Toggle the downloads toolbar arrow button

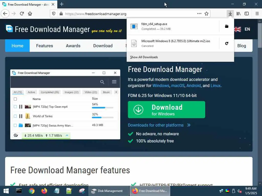[x=230, y=14]
